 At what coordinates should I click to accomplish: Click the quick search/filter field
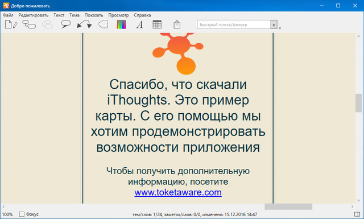[234, 24]
